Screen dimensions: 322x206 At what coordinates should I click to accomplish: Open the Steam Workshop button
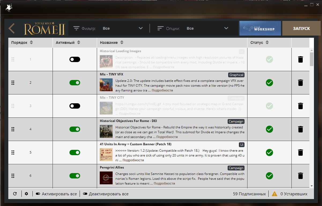coord(260,28)
